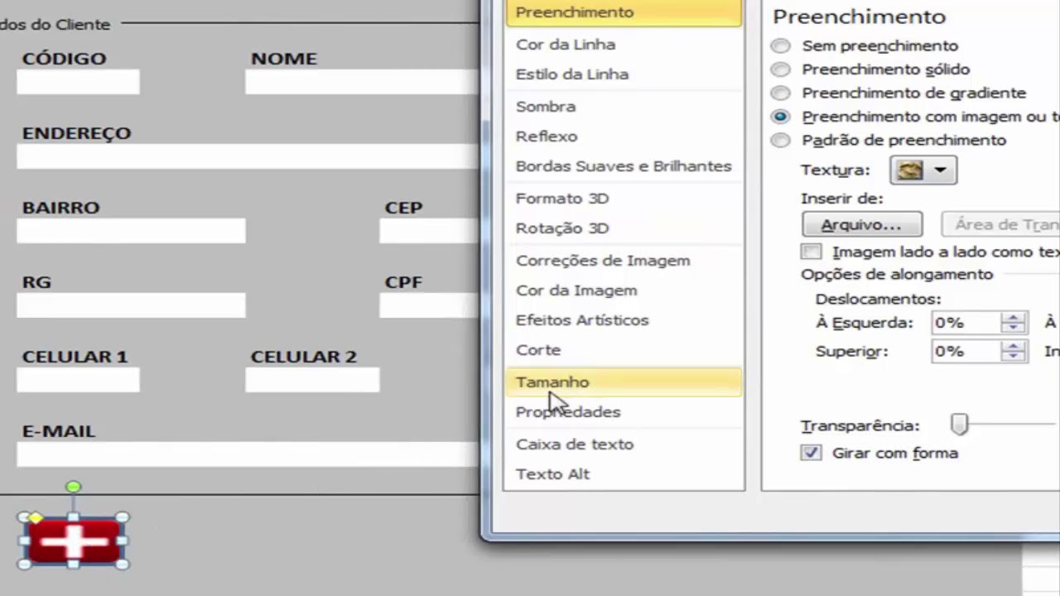Viewport: 1060px width, 596px height.
Task: Adjust the Transparência slider handle
Action: (x=959, y=425)
